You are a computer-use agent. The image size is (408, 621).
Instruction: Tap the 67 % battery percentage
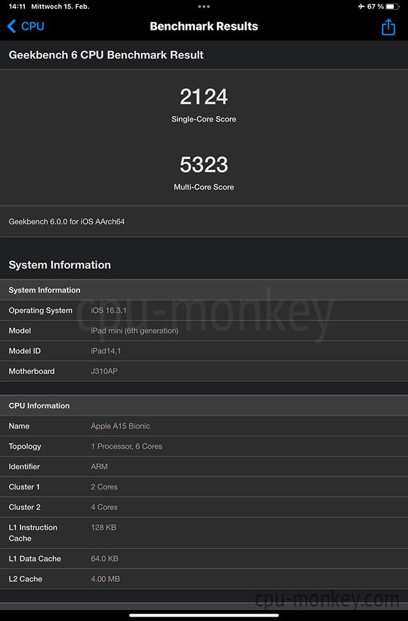pos(376,6)
